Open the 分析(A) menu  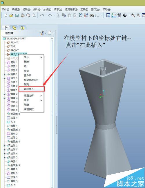tap(47, 9)
